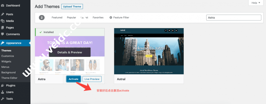Open the Featured themes tab

[x=57, y=18]
